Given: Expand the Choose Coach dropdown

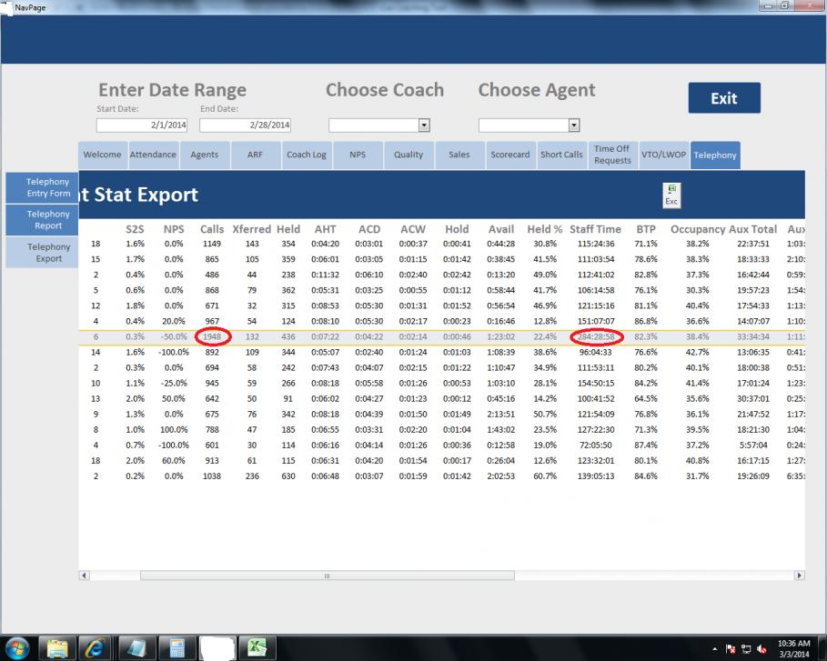Looking at the screenshot, I should point(423,125).
